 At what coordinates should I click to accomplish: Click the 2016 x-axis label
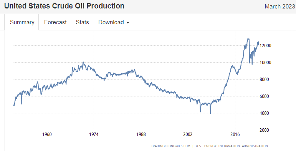click(x=235, y=134)
